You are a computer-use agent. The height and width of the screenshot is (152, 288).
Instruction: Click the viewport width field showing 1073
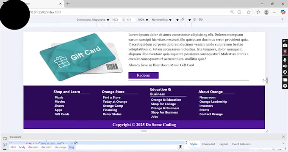(x=116, y=20)
